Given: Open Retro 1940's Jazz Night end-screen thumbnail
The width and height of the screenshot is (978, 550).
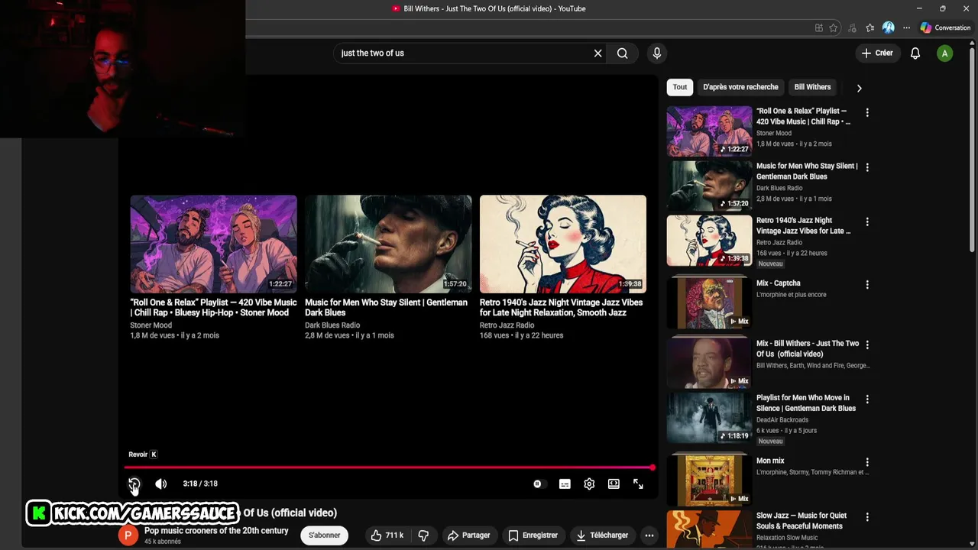Looking at the screenshot, I should pos(563,244).
